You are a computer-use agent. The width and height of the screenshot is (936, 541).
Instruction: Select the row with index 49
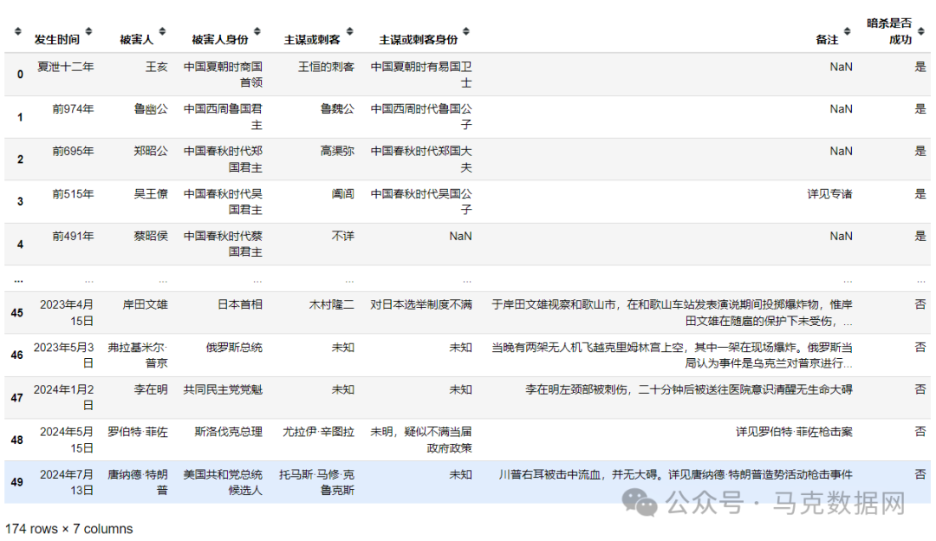[19, 473]
